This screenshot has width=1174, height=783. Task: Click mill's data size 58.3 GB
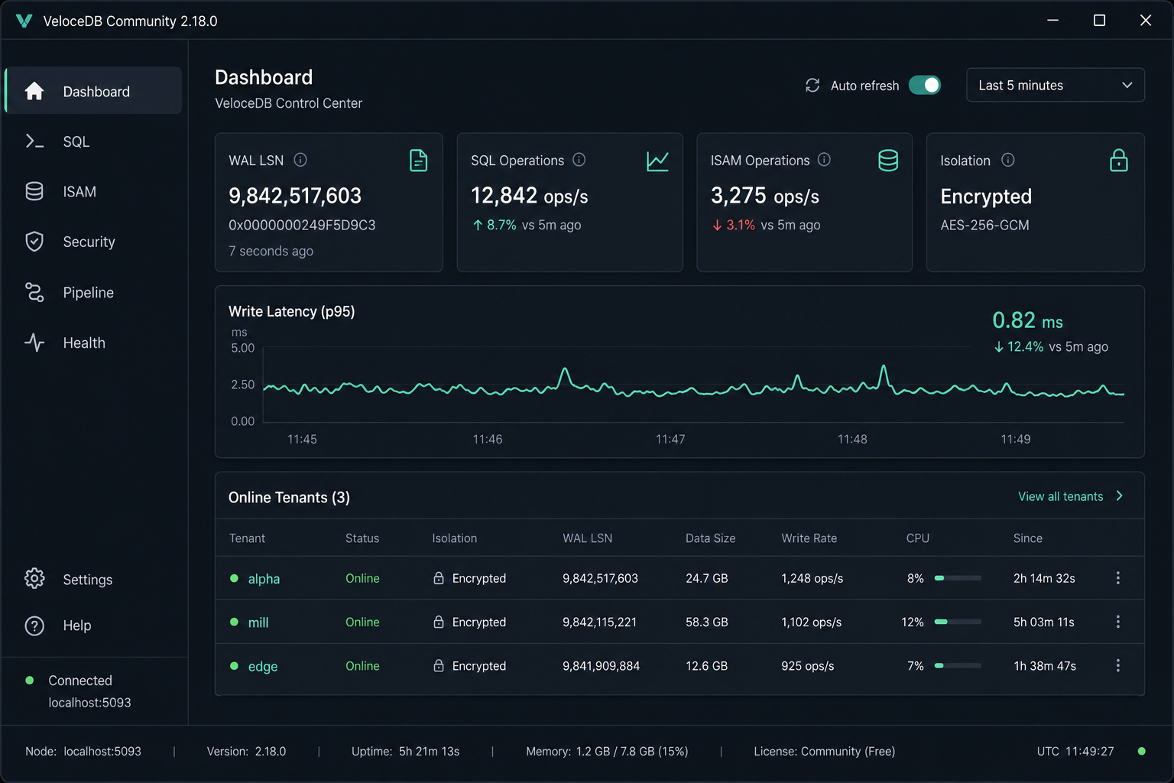point(706,622)
